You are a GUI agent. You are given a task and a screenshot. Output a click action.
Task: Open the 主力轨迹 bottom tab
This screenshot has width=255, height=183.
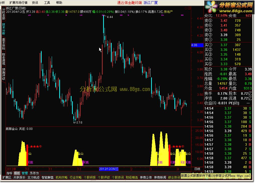[33, 177]
